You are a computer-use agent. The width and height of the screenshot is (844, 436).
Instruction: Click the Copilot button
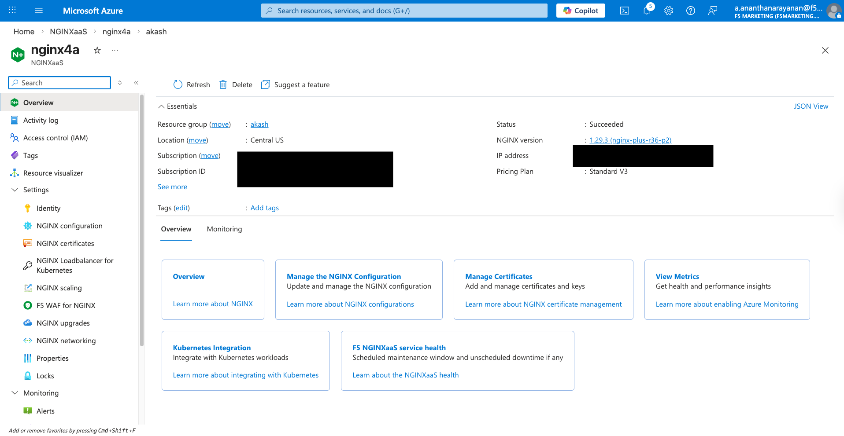tap(581, 11)
